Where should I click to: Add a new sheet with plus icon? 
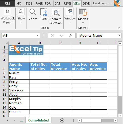coord(62,120)
